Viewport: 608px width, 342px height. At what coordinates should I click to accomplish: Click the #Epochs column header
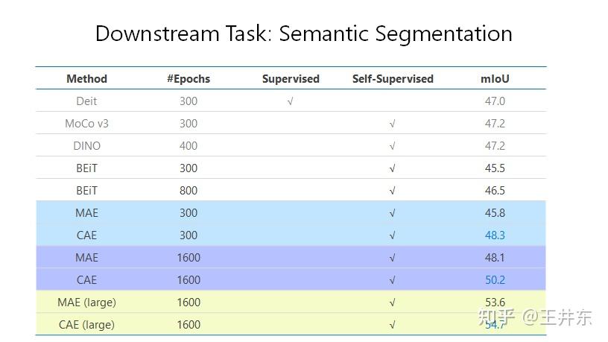(189, 78)
